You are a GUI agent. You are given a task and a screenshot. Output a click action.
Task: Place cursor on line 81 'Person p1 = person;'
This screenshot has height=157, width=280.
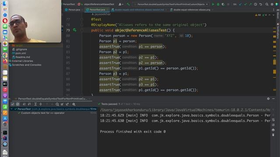click(x=118, y=41)
